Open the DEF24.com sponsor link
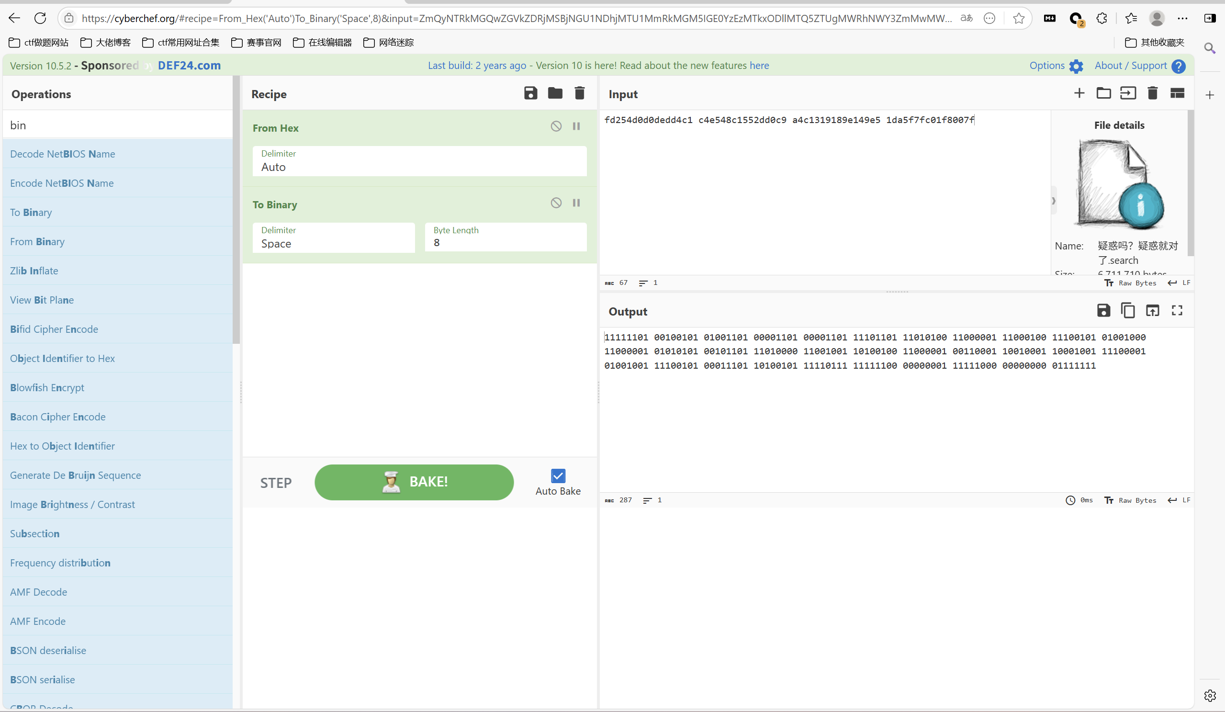This screenshot has width=1225, height=712. tap(189, 65)
